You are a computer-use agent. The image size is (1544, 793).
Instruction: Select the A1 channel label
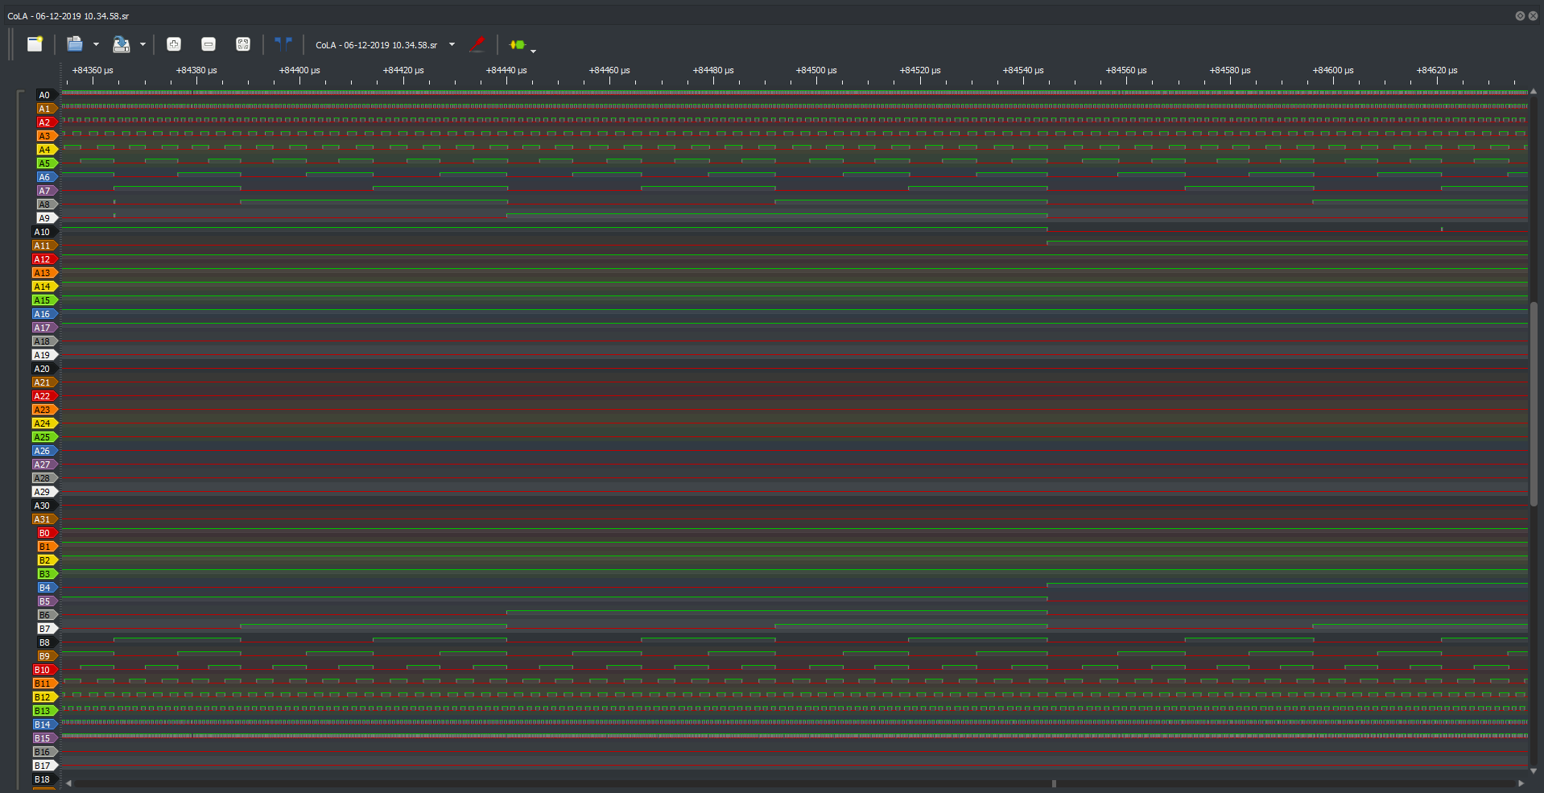click(46, 109)
